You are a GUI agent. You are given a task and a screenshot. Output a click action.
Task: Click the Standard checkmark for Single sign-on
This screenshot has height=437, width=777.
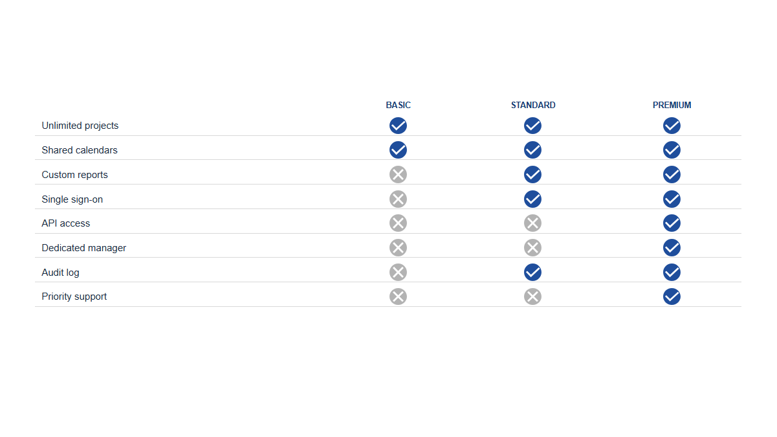click(x=532, y=199)
